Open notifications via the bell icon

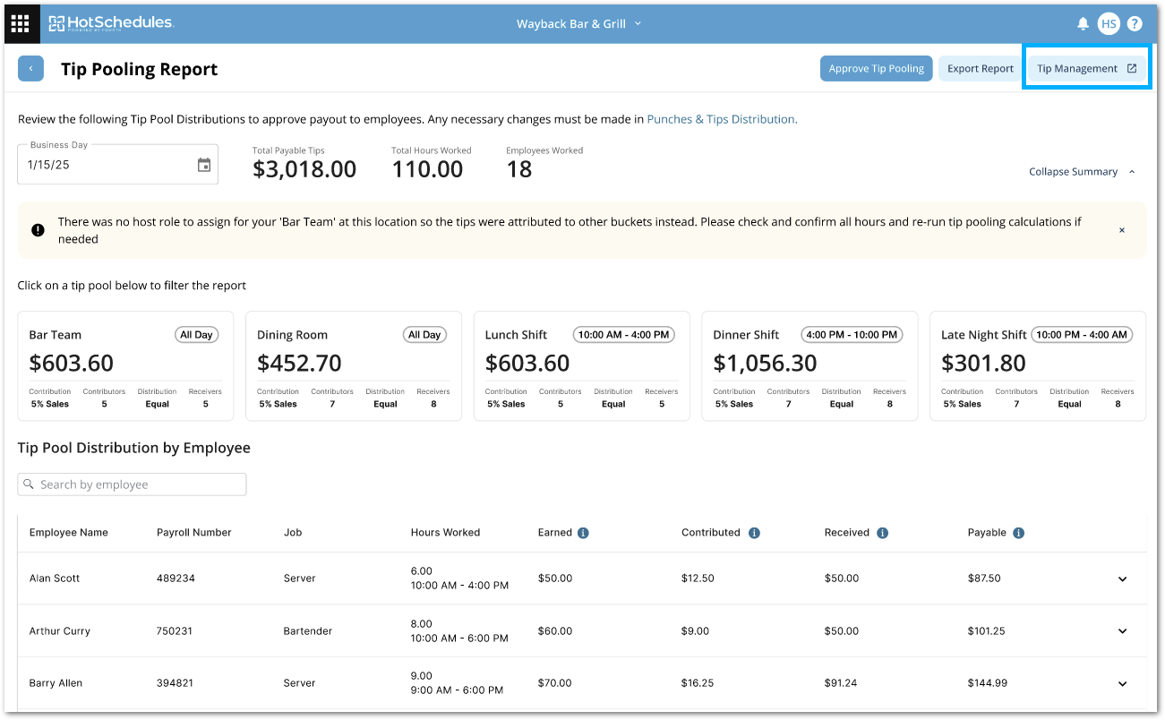1083,24
